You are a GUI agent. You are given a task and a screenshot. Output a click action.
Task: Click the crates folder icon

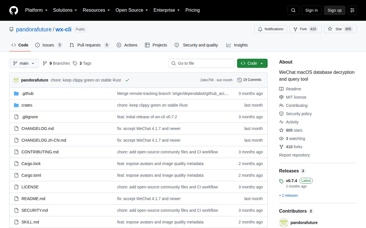pos(16,105)
